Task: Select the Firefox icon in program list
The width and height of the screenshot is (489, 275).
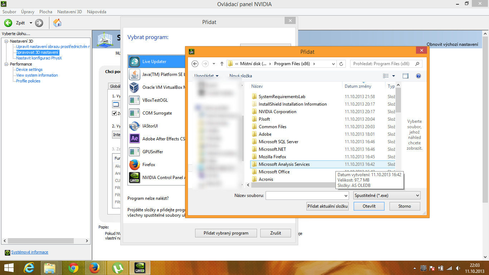Action: point(135,165)
